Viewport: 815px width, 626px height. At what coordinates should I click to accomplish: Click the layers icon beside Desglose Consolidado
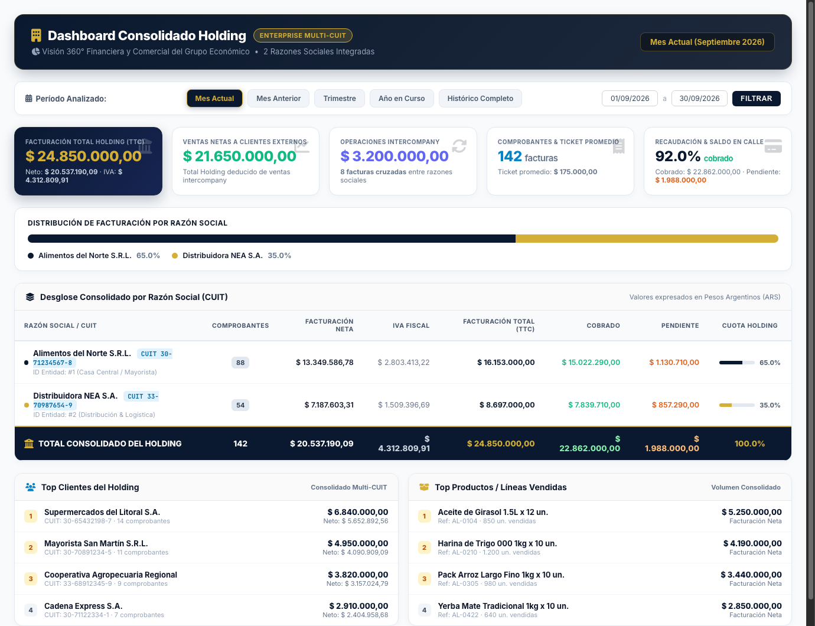click(30, 297)
